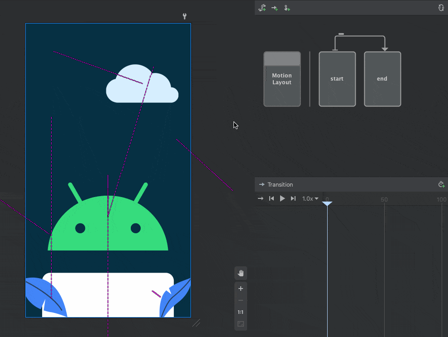
Task: Click the blue timeline playhead marker
Action: [x=327, y=203]
